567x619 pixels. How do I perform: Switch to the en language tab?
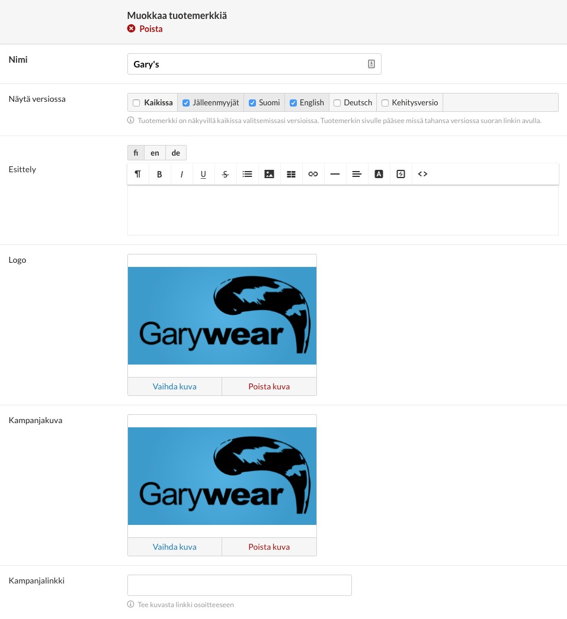(x=155, y=153)
